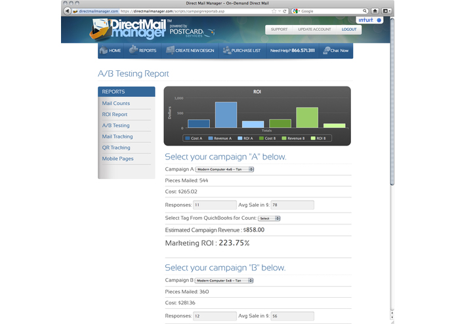The image size is (456, 324).
Task: Open Create New Design menu item
Action: click(x=190, y=51)
